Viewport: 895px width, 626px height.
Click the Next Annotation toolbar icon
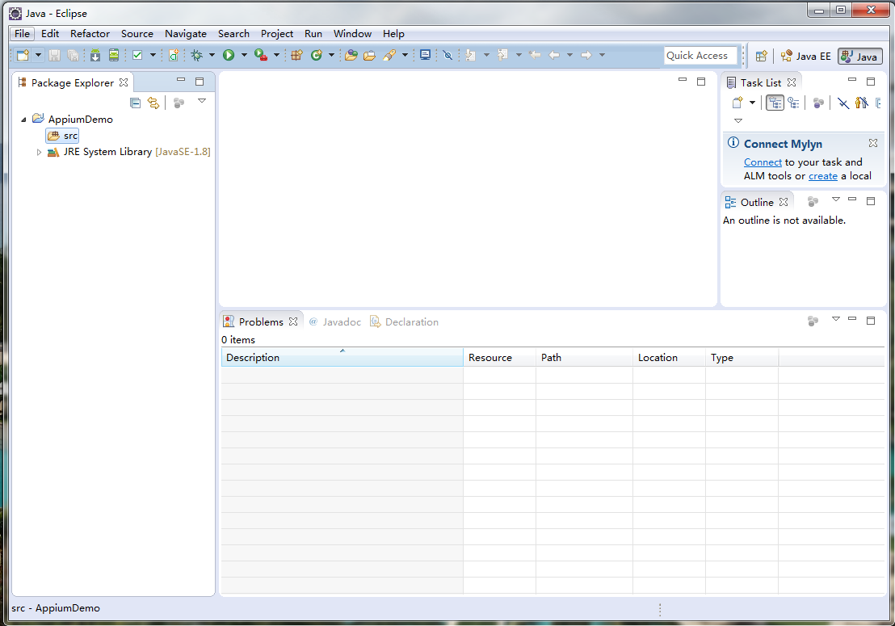(470, 56)
